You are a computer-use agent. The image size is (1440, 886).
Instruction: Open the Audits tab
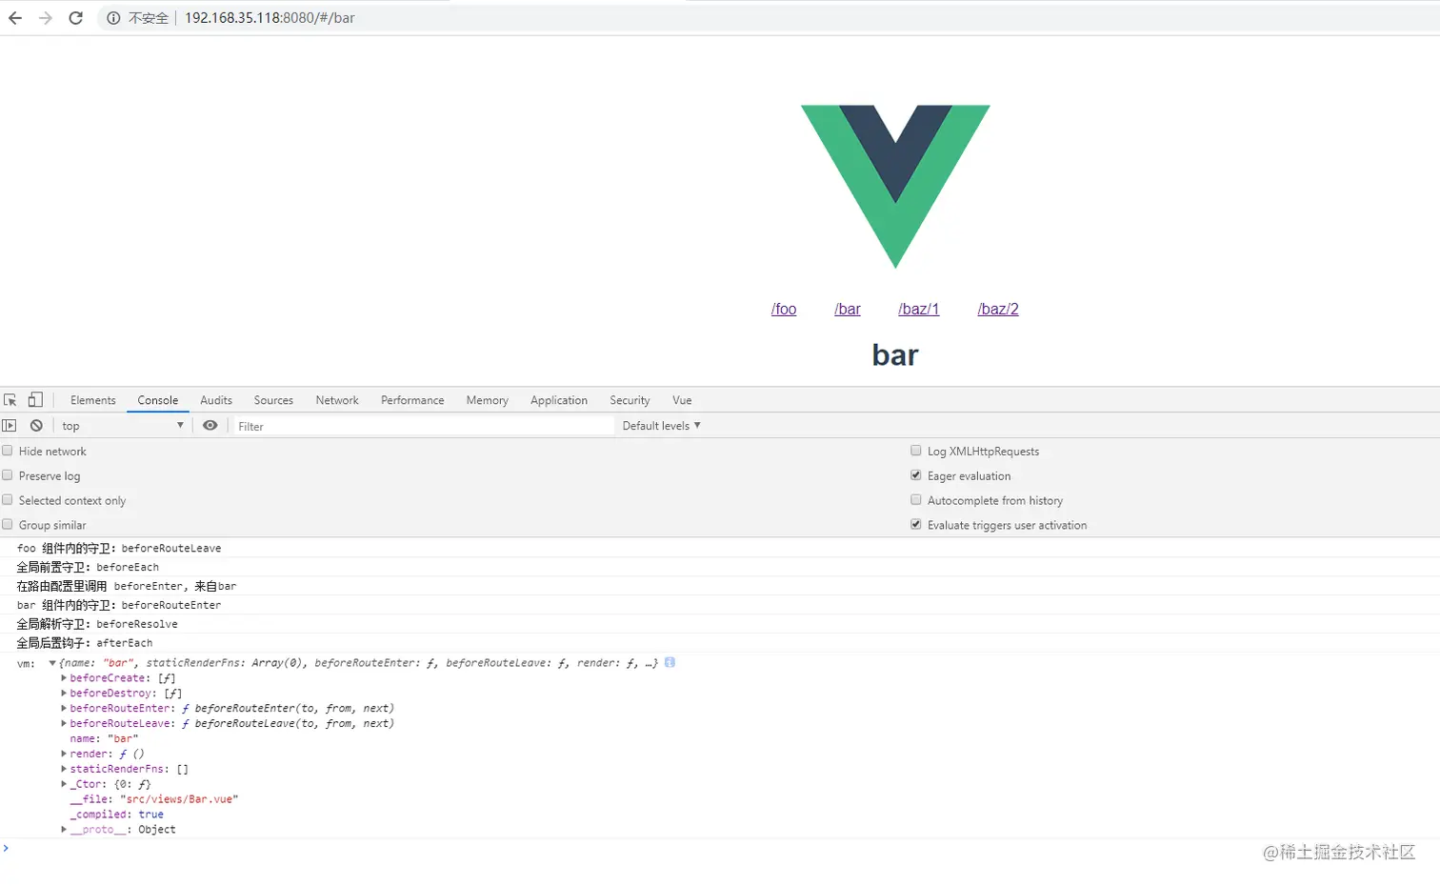point(216,400)
